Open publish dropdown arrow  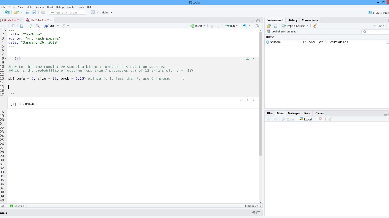coord(250,26)
